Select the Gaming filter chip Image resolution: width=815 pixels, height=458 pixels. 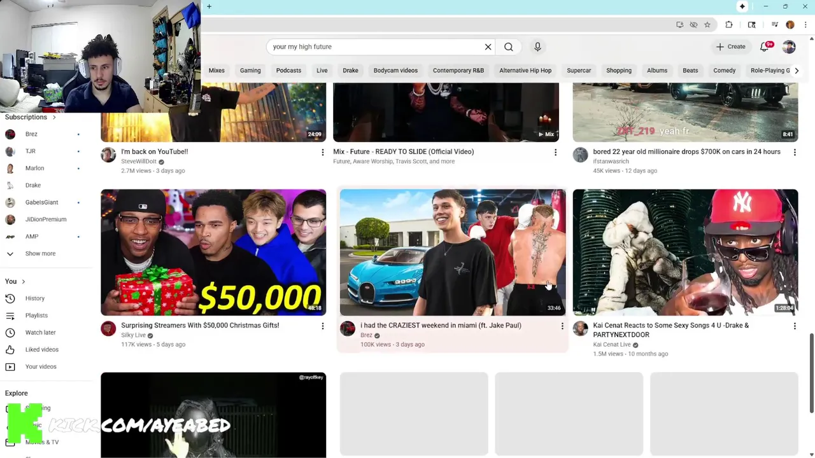coord(250,71)
